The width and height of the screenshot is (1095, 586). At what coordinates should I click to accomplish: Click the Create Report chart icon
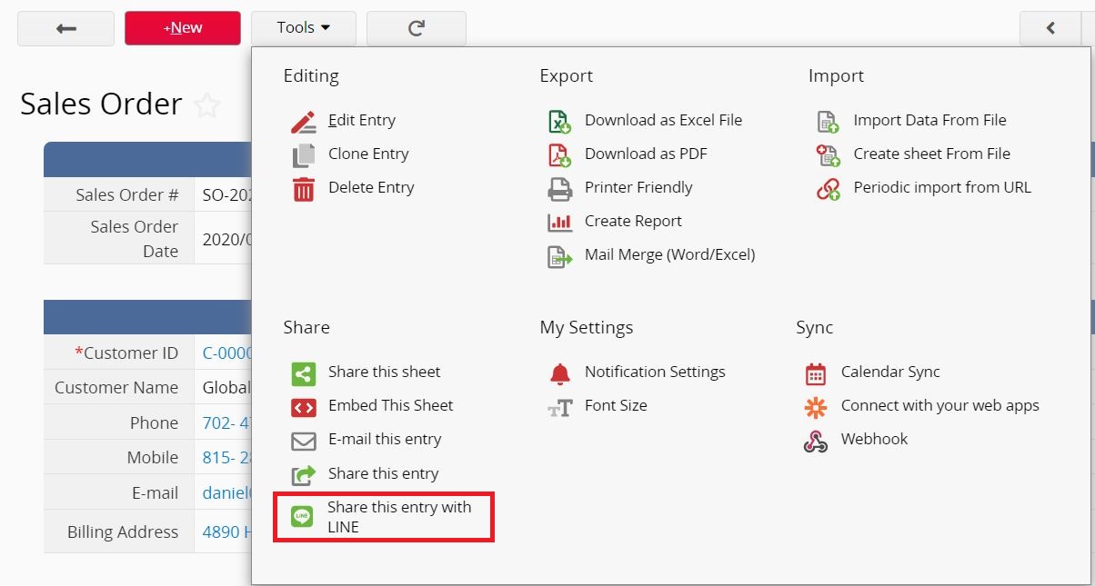coord(559,222)
